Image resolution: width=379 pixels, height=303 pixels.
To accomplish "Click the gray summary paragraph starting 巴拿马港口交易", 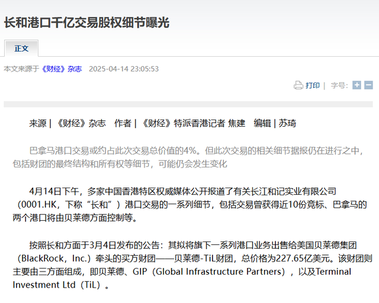I will tap(188, 157).
